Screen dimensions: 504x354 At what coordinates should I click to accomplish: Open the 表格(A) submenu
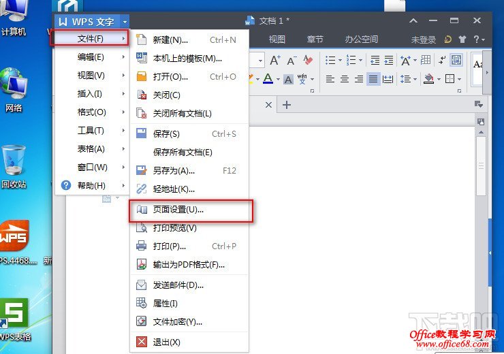click(x=92, y=148)
